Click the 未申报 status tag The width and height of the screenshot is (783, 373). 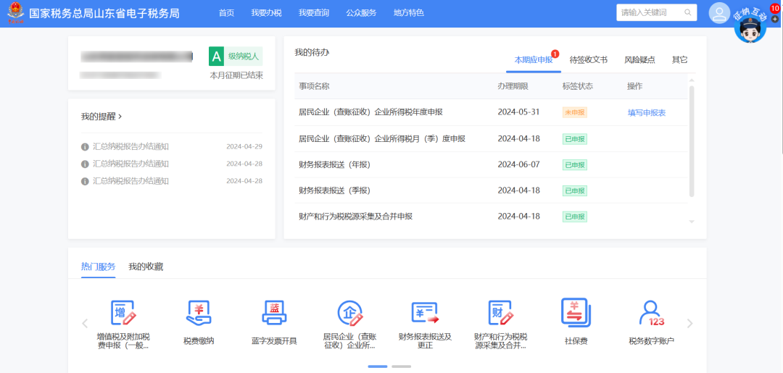click(575, 113)
